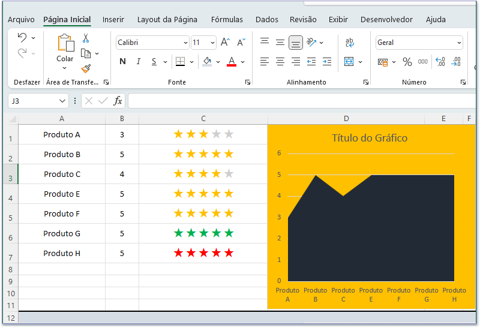Open Alinhamento group dialog launcher

365,82
